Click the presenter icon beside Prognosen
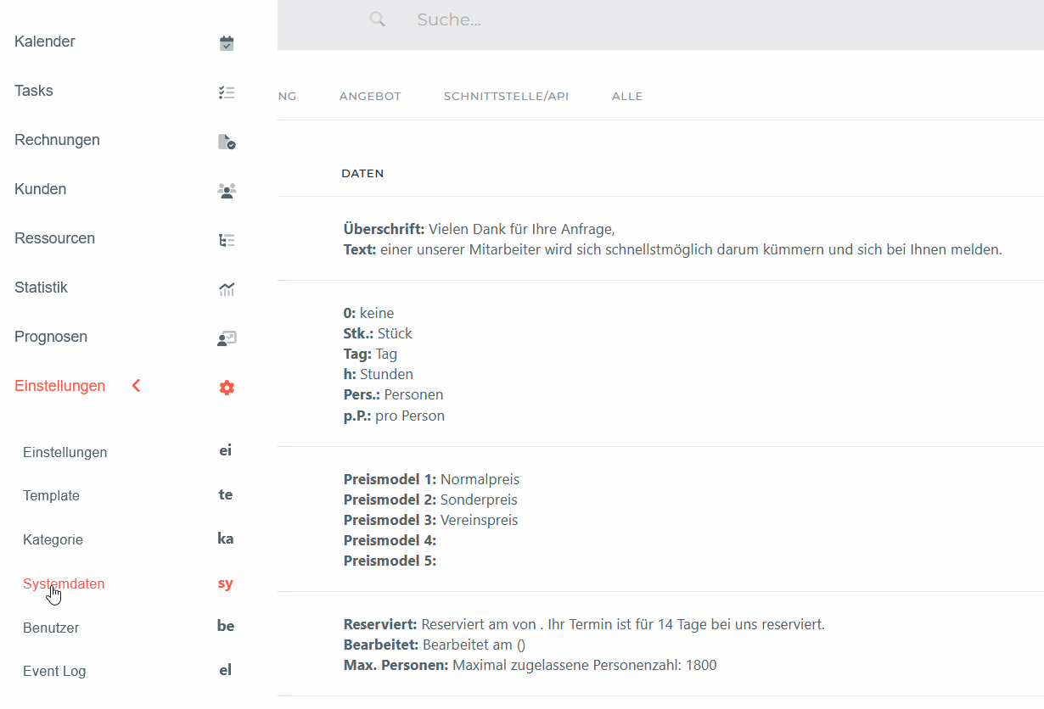Image resolution: width=1044 pixels, height=709 pixels. pos(227,338)
